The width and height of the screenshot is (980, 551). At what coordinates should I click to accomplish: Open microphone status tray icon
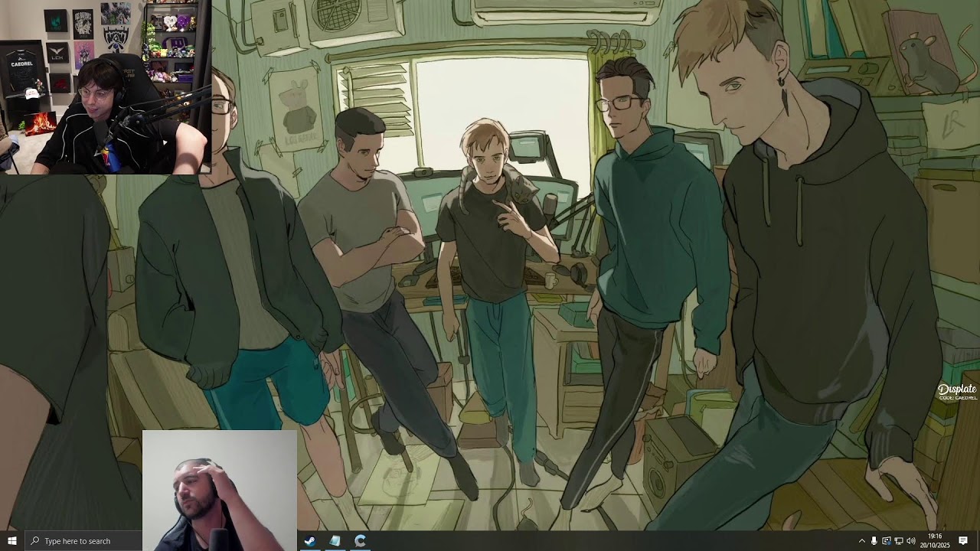point(874,541)
